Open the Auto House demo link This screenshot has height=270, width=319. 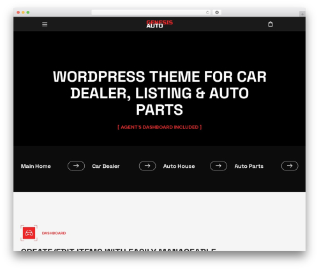[179, 166]
